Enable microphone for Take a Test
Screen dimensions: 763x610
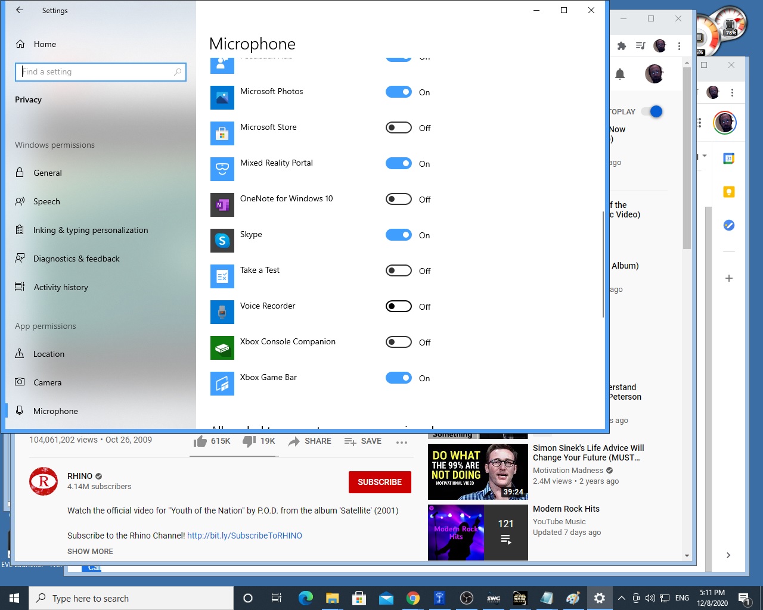pyautogui.click(x=399, y=270)
